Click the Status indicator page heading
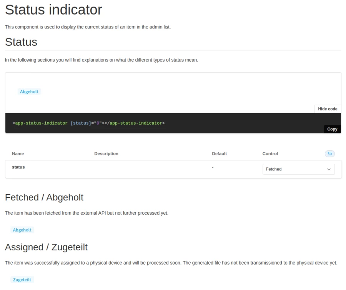The width and height of the screenshot is (346, 290). 53,10
